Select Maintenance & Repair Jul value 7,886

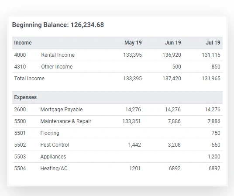point(214,121)
